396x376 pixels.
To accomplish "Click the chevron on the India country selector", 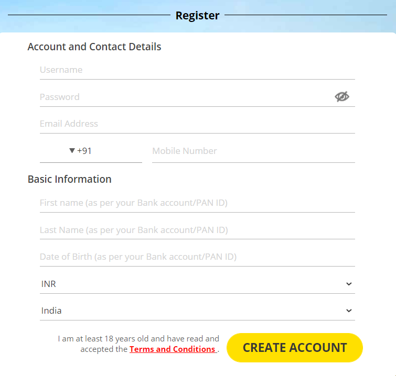I will (x=349, y=311).
